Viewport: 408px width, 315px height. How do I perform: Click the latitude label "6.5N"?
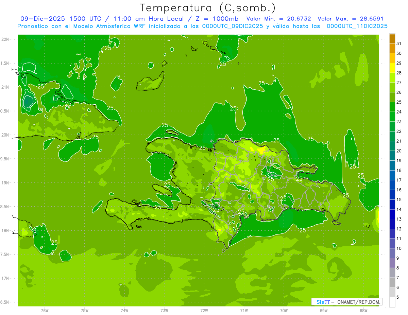(x=5, y=302)
